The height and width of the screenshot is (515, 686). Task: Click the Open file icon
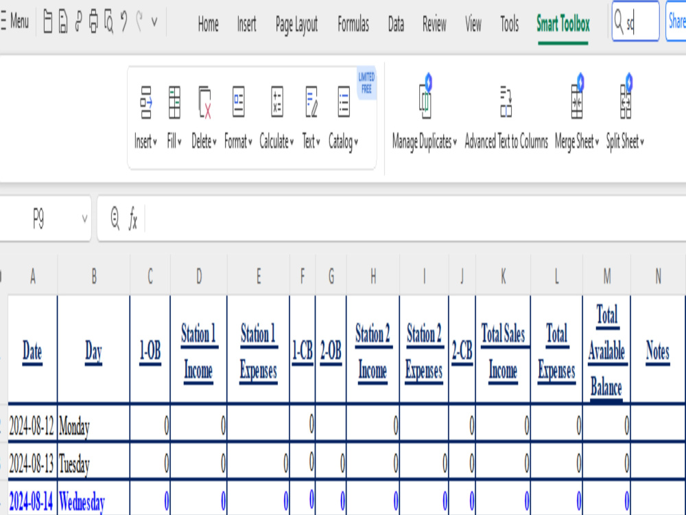coord(48,21)
